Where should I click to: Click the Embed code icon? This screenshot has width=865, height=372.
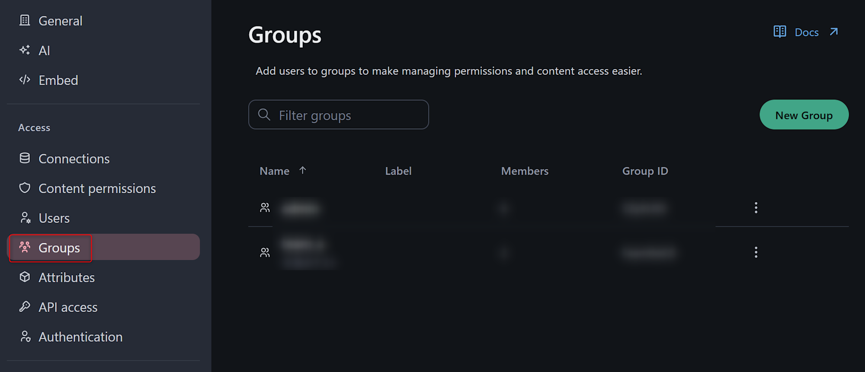25,80
